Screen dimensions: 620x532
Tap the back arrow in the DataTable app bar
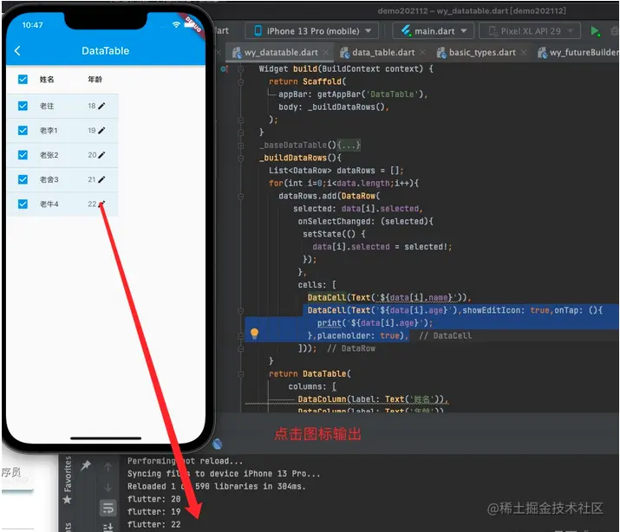pyautogui.click(x=17, y=50)
